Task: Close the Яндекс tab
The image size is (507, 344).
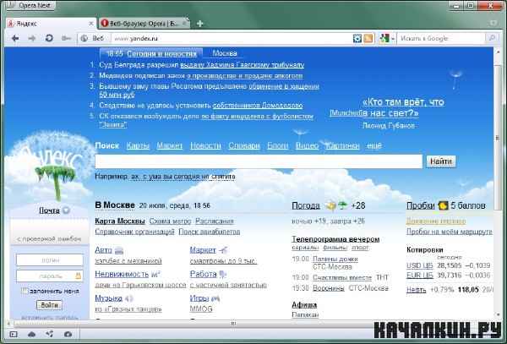Action: tap(91, 24)
